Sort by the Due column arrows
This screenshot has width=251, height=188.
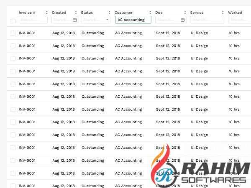pos(185,13)
